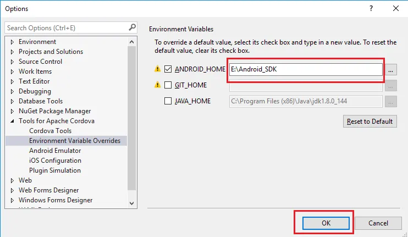Click the options tree scrollbar down arrow
This screenshot has width=408, height=237.
(131, 203)
